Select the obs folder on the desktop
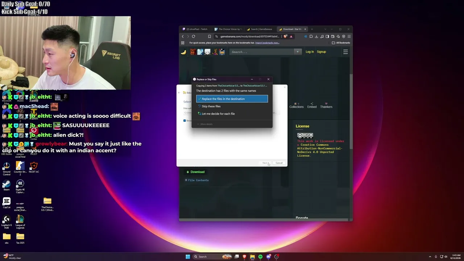 7,239
